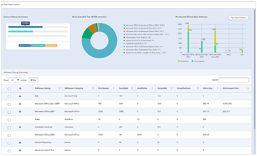
Task: Click the orange Freeware progress bar
Action: [9, 36]
